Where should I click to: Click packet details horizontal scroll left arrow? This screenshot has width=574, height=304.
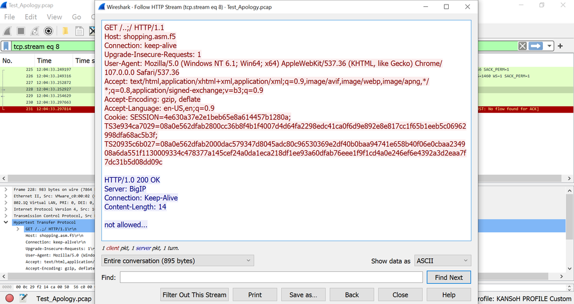(x=3, y=276)
